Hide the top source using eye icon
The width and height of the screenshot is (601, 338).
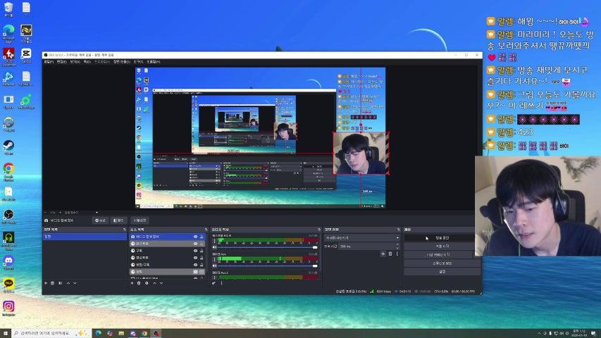click(x=195, y=237)
